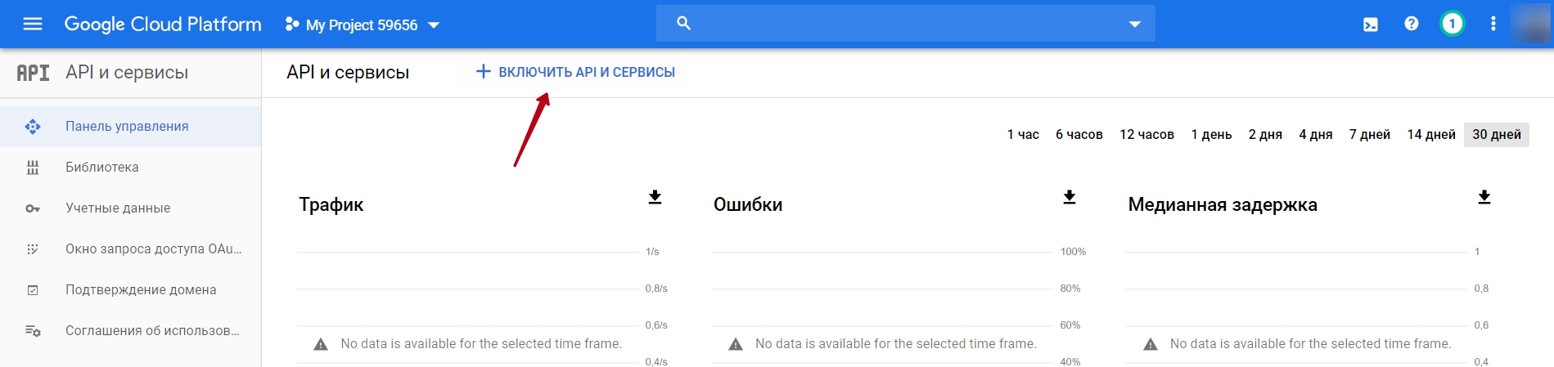The width and height of the screenshot is (1554, 367).
Task: Select the 7 дней time range
Action: [1370, 134]
